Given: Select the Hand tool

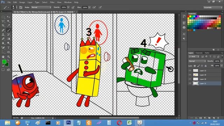Looking at the screenshot, I should pos(3,57).
